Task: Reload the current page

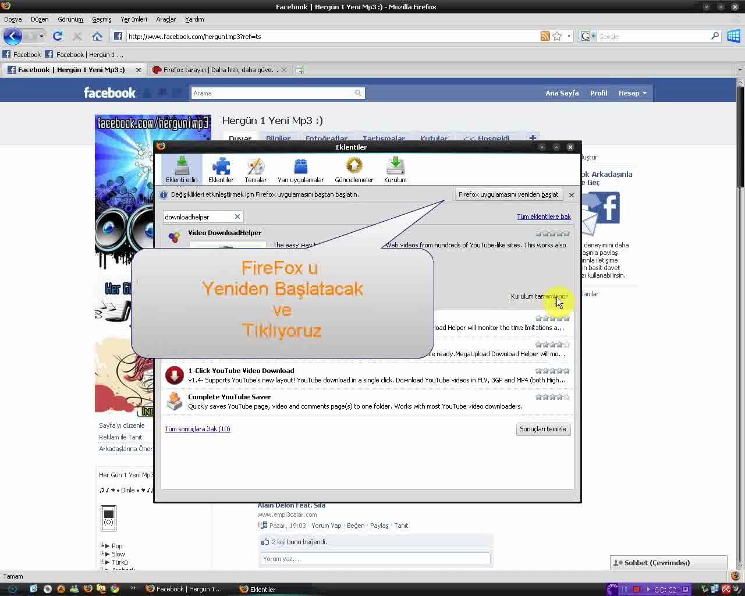Action: coord(58,36)
